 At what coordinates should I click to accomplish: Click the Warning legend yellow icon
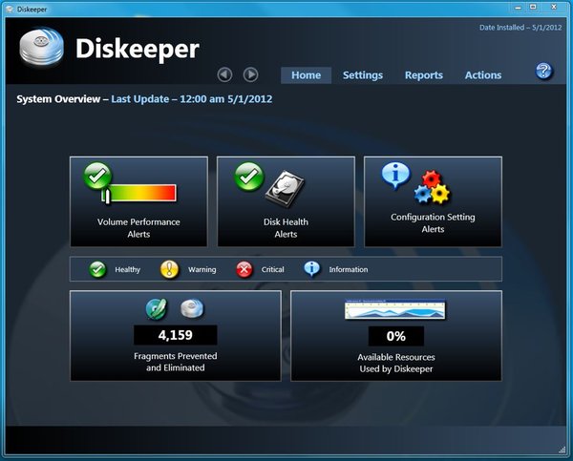(169, 269)
